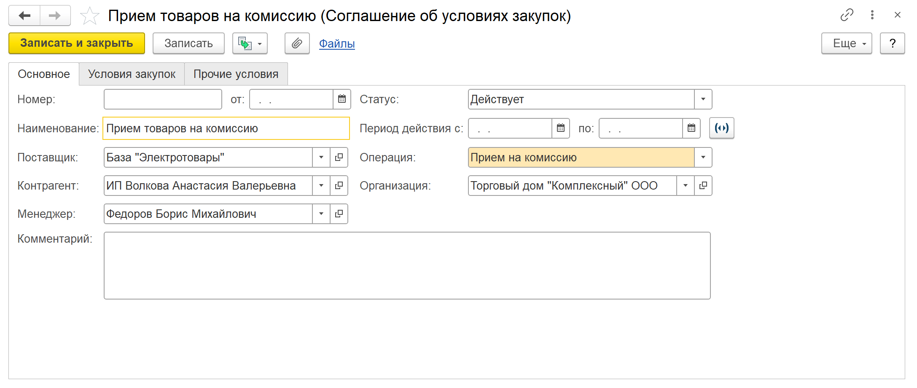Open the Организация record via open icon
The image size is (917, 388).
point(703,185)
